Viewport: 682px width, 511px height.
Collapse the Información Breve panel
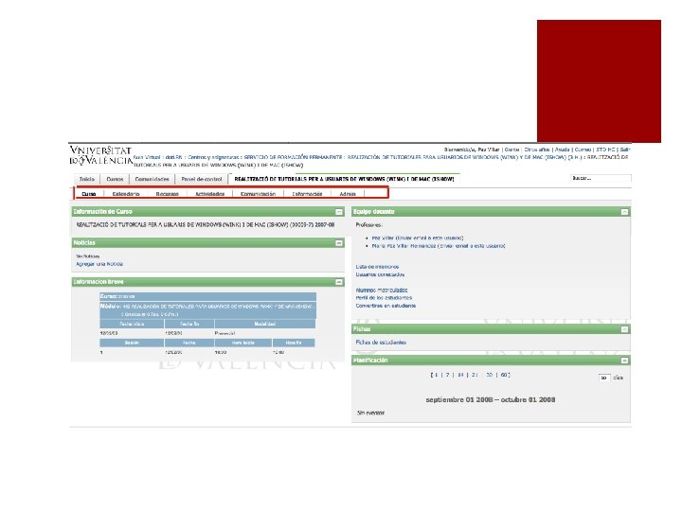(339, 282)
